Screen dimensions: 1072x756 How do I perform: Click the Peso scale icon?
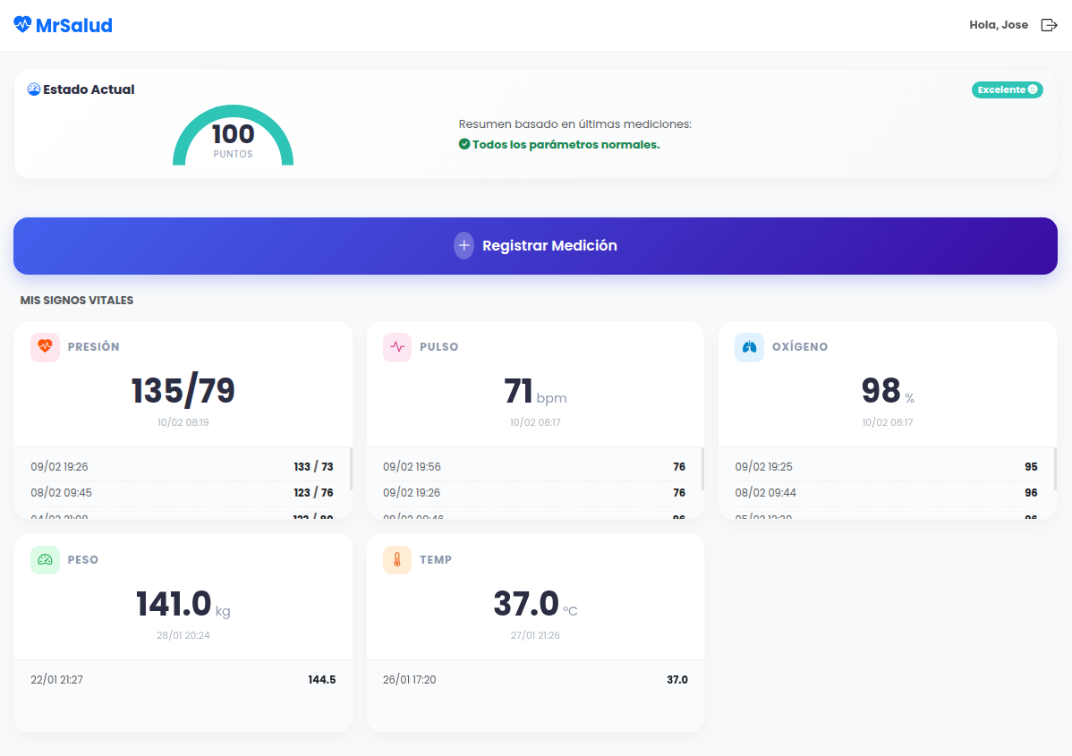[x=44, y=560]
